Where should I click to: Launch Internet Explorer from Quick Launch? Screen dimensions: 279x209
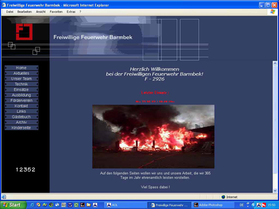32,205
